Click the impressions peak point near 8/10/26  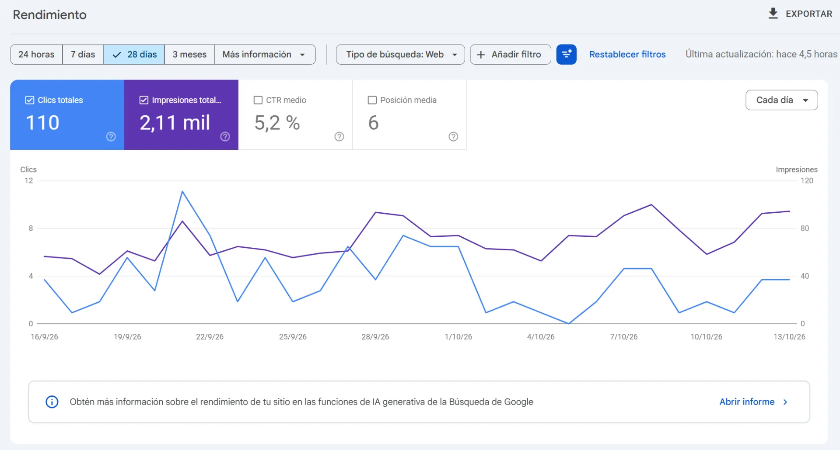651,204
